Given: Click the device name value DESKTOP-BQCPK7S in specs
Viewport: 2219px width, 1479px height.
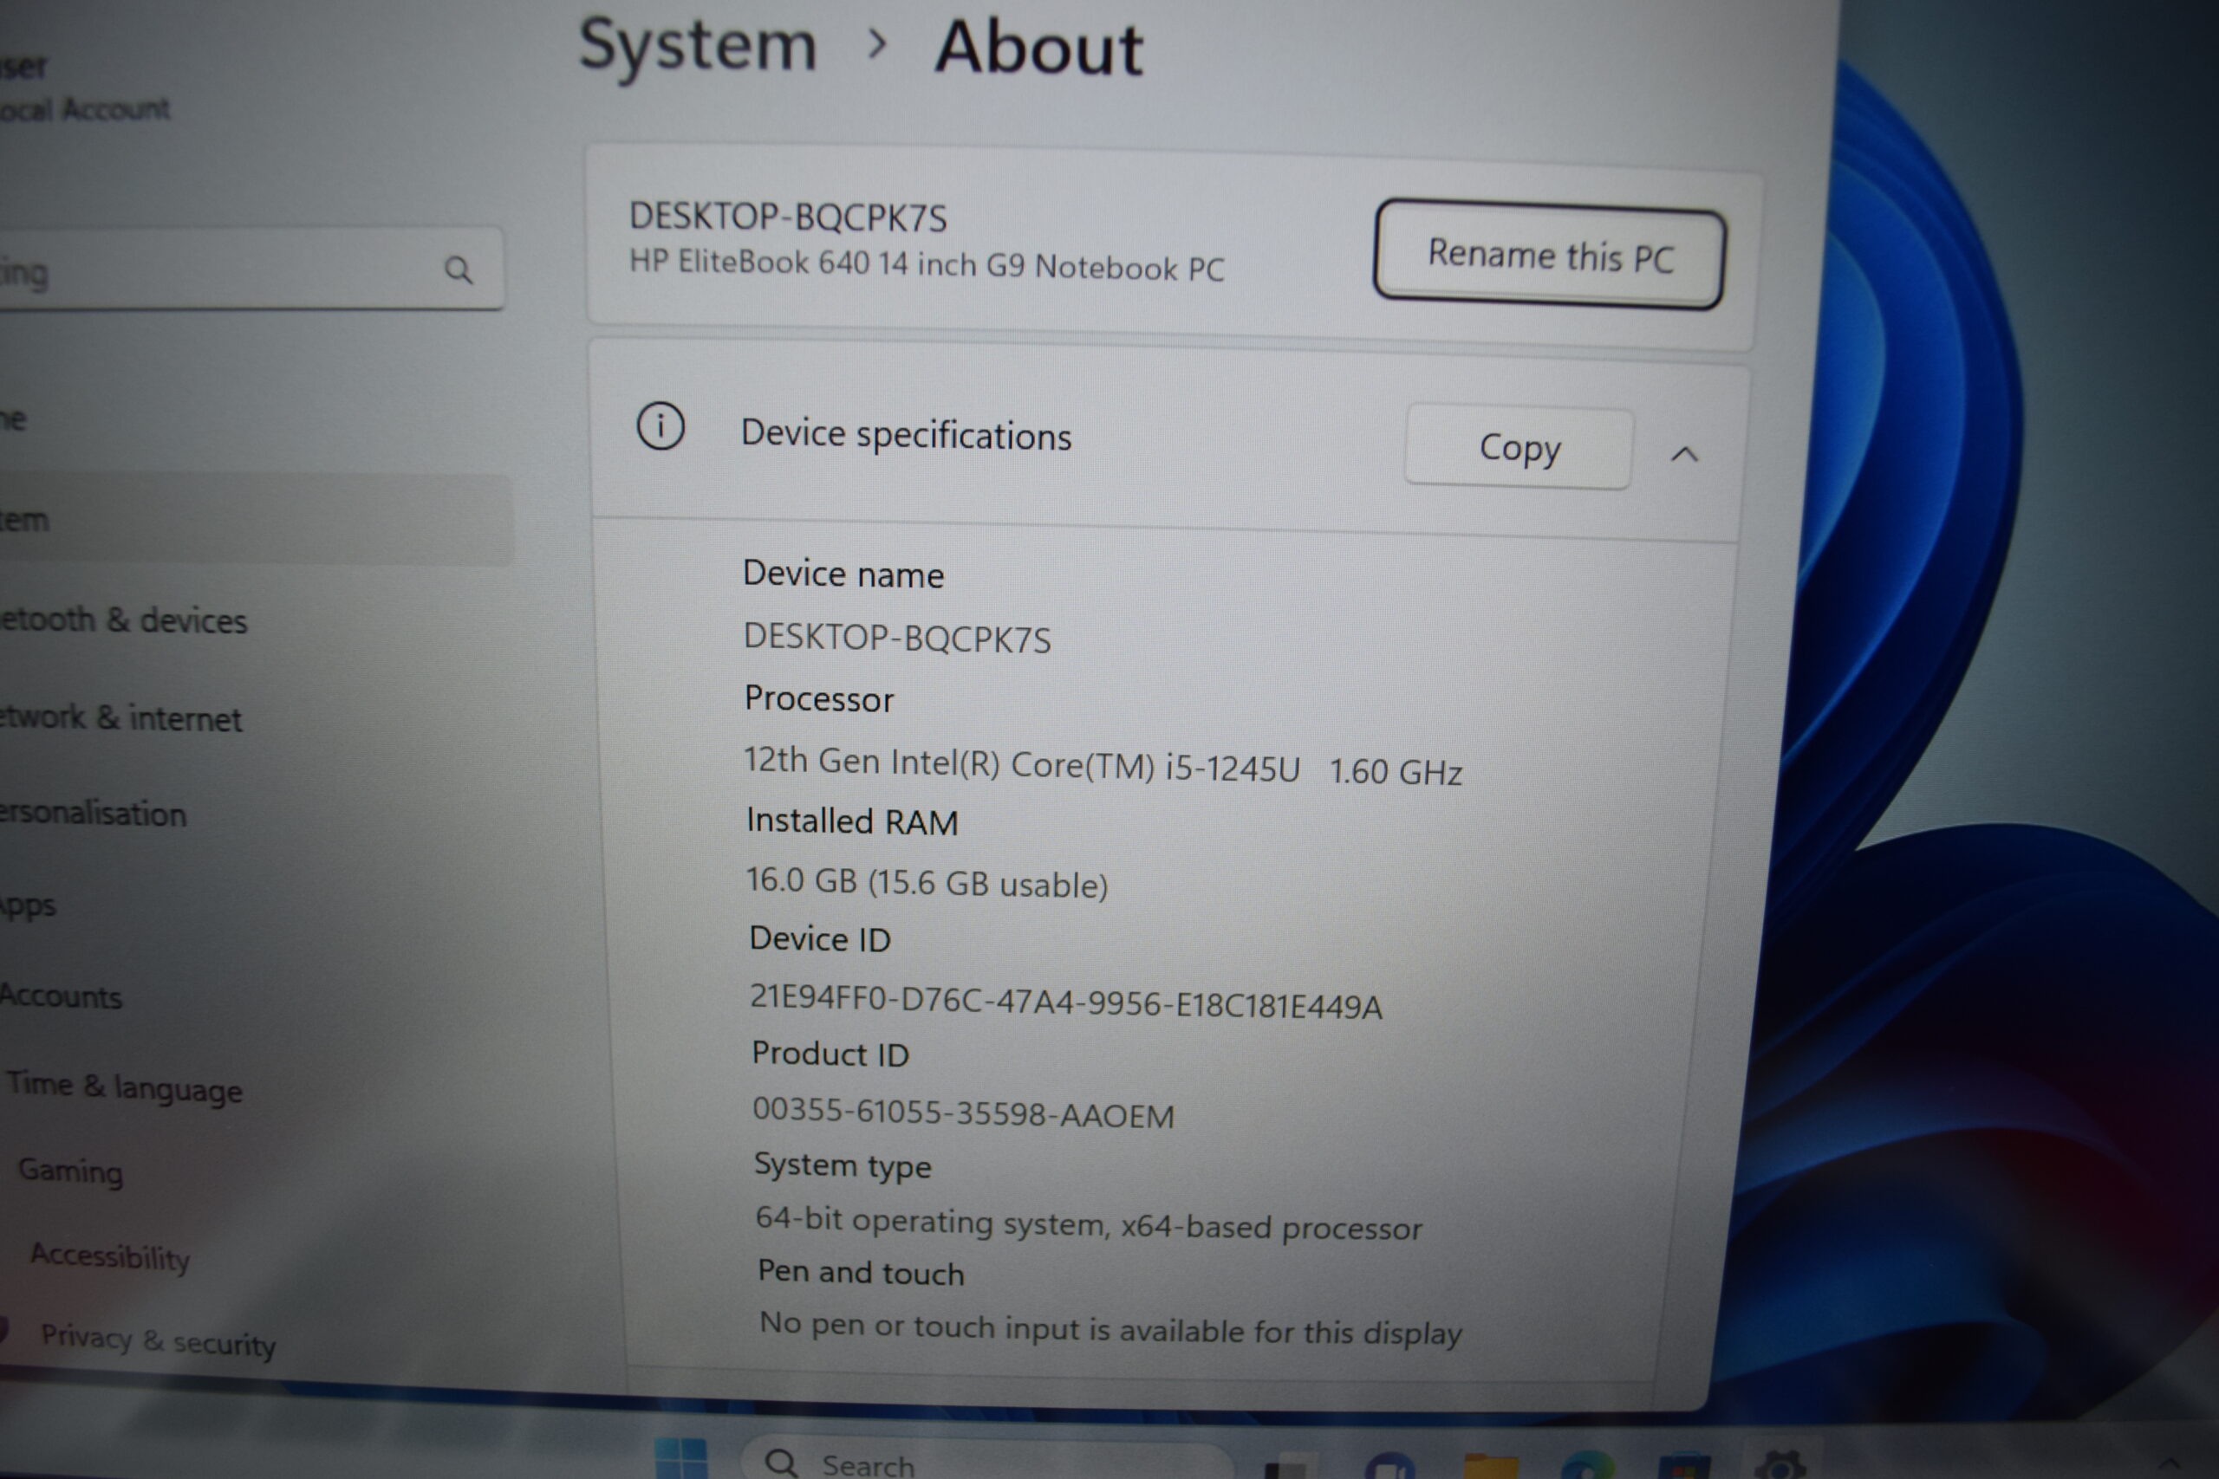Looking at the screenshot, I should [x=896, y=639].
